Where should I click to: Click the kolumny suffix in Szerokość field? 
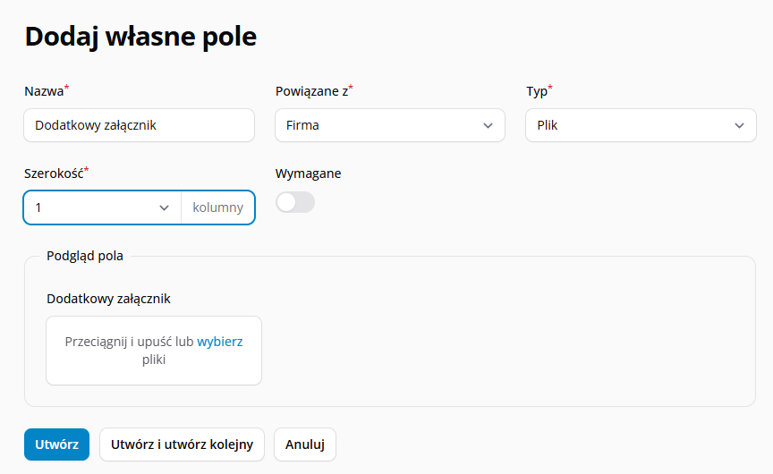[x=218, y=207]
